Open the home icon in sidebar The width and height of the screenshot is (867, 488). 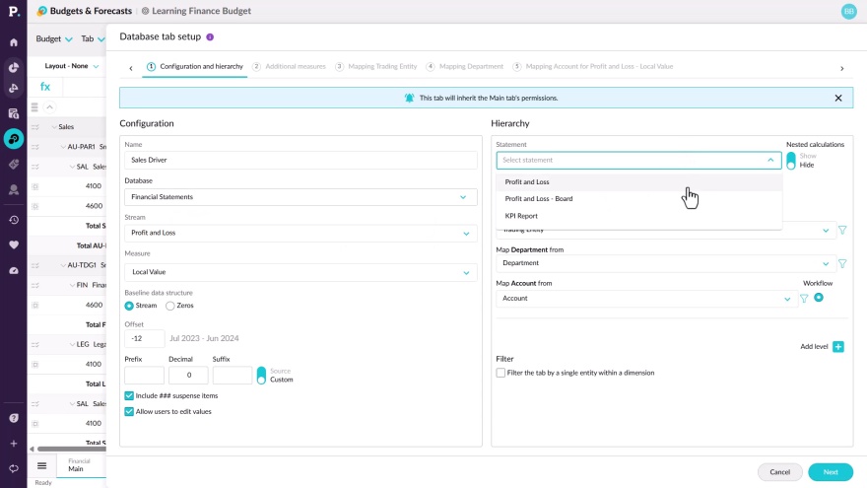tap(13, 42)
